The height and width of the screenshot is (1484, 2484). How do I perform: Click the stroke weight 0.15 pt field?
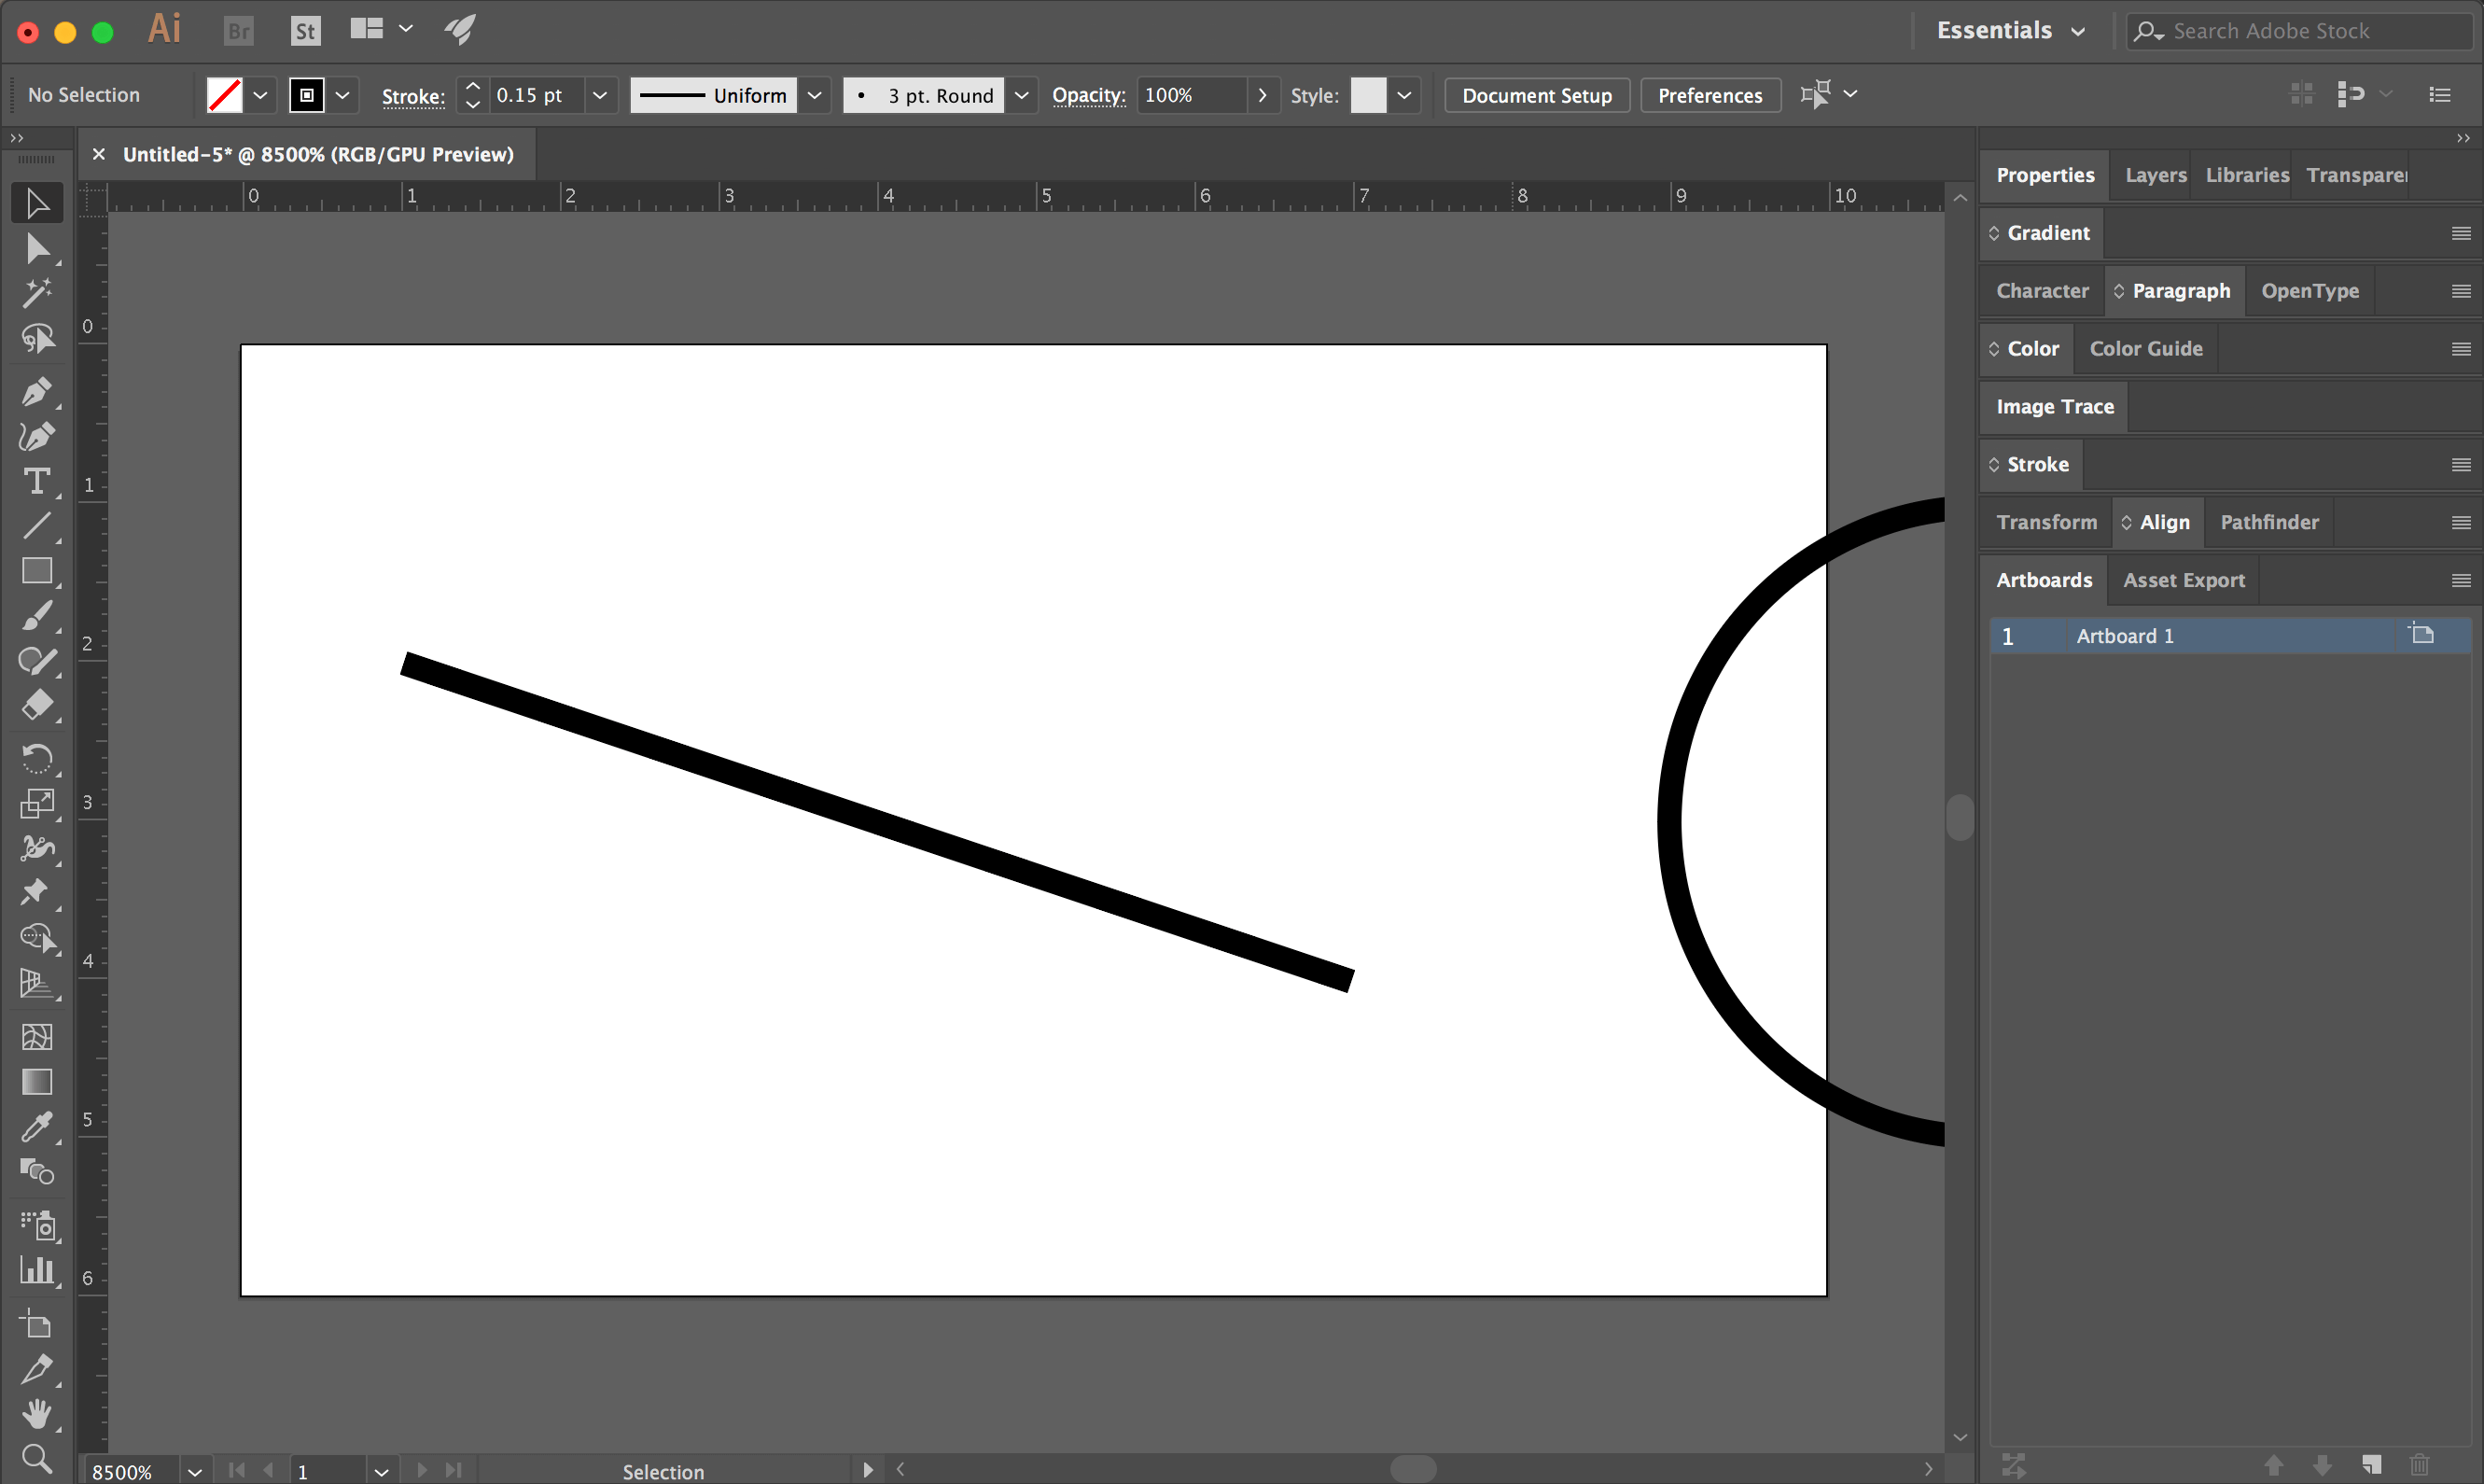(x=537, y=95)
